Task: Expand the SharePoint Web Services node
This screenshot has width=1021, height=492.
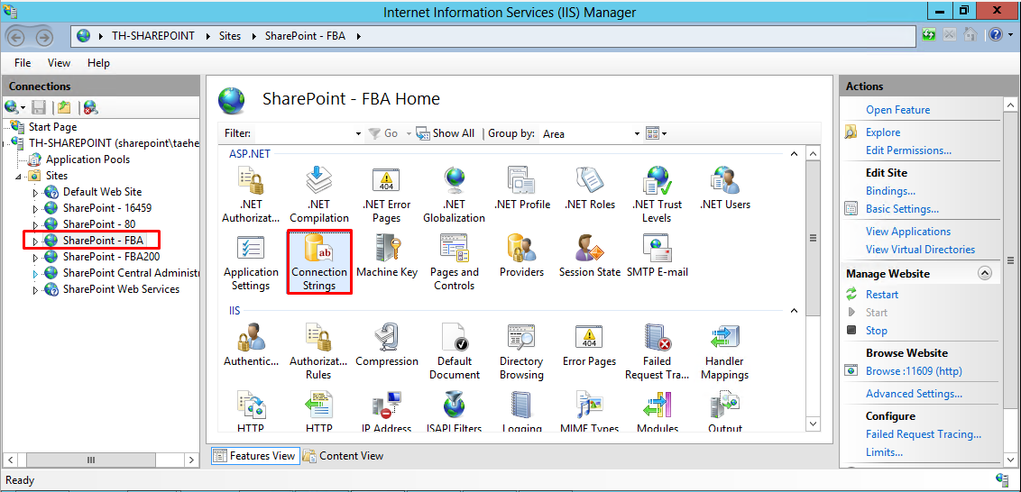Action: (x=35, y=289)
